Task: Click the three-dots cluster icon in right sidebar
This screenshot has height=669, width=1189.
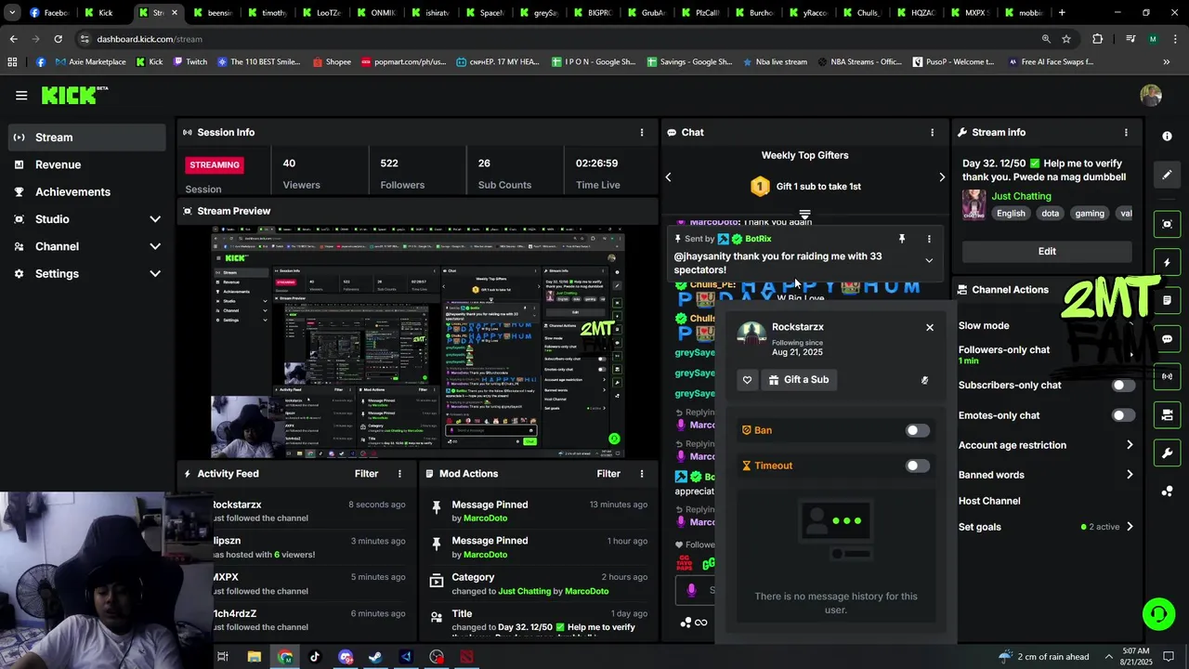Action: [x=1167, y=491]
